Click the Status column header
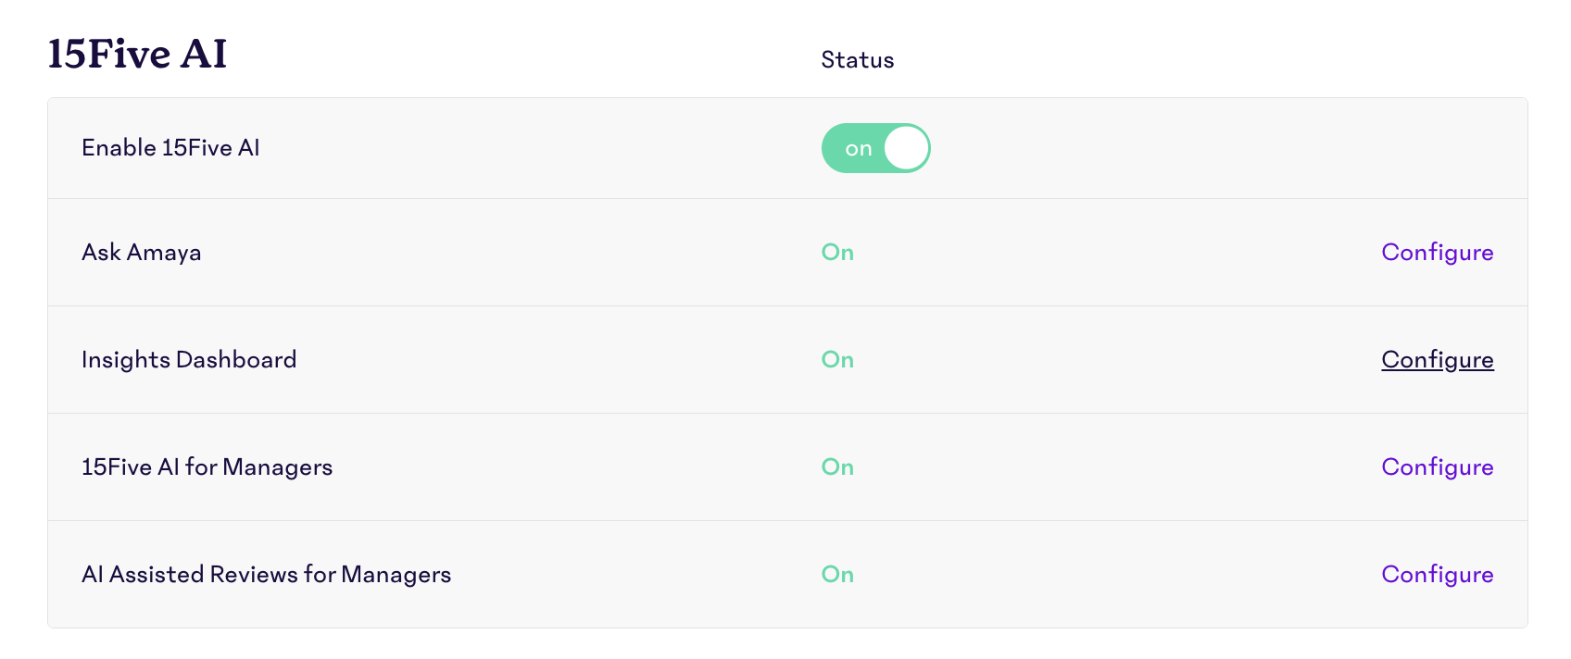The width and height of the screenshot is (1571, 659). pyautogui.click(x=858, y=60)
